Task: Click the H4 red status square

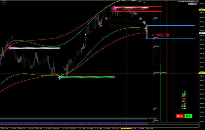Action: coord(185,101)
